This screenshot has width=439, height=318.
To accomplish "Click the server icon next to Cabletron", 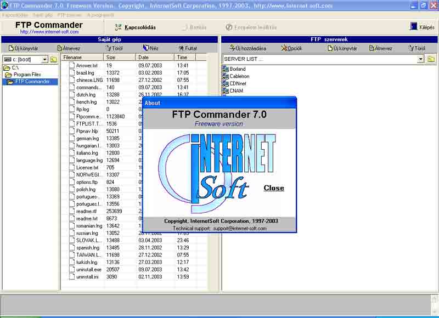I will pyautogui.click(x=226, y=76).
